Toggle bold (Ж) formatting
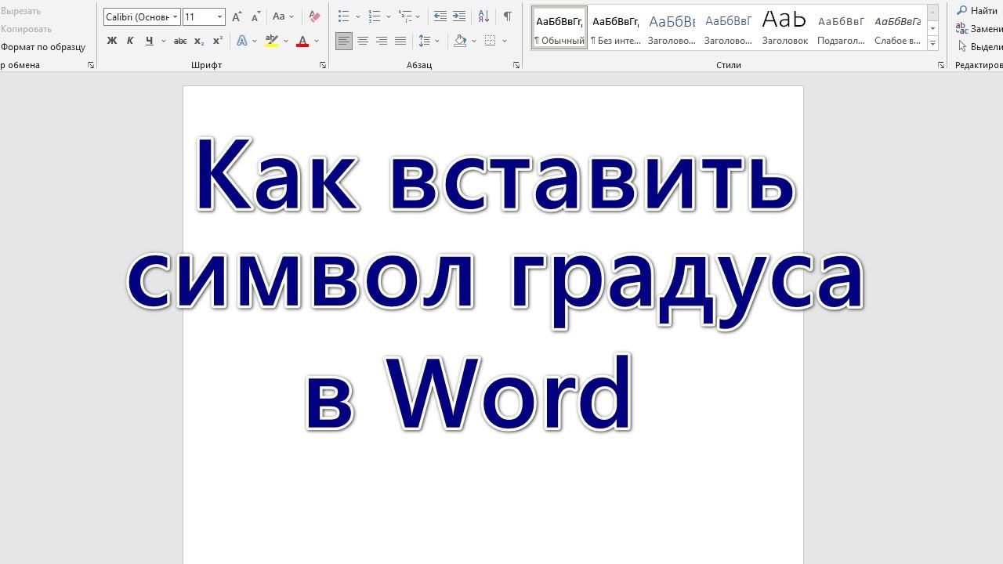This screenshot has height=564, width=1003. point(111,41)
